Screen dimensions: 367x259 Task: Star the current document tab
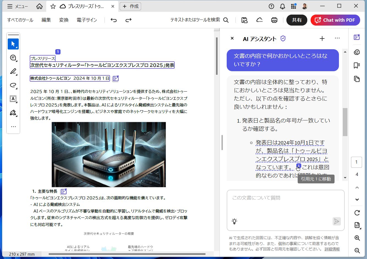tap(53, 6)
